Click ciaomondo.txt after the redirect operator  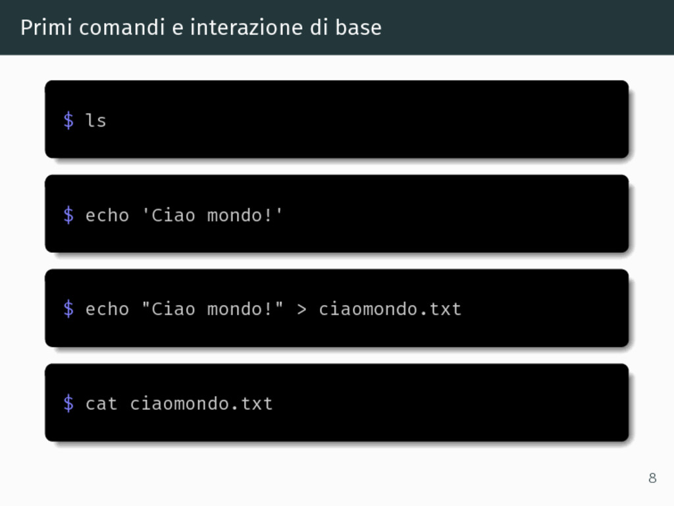[x=390, y=310]
